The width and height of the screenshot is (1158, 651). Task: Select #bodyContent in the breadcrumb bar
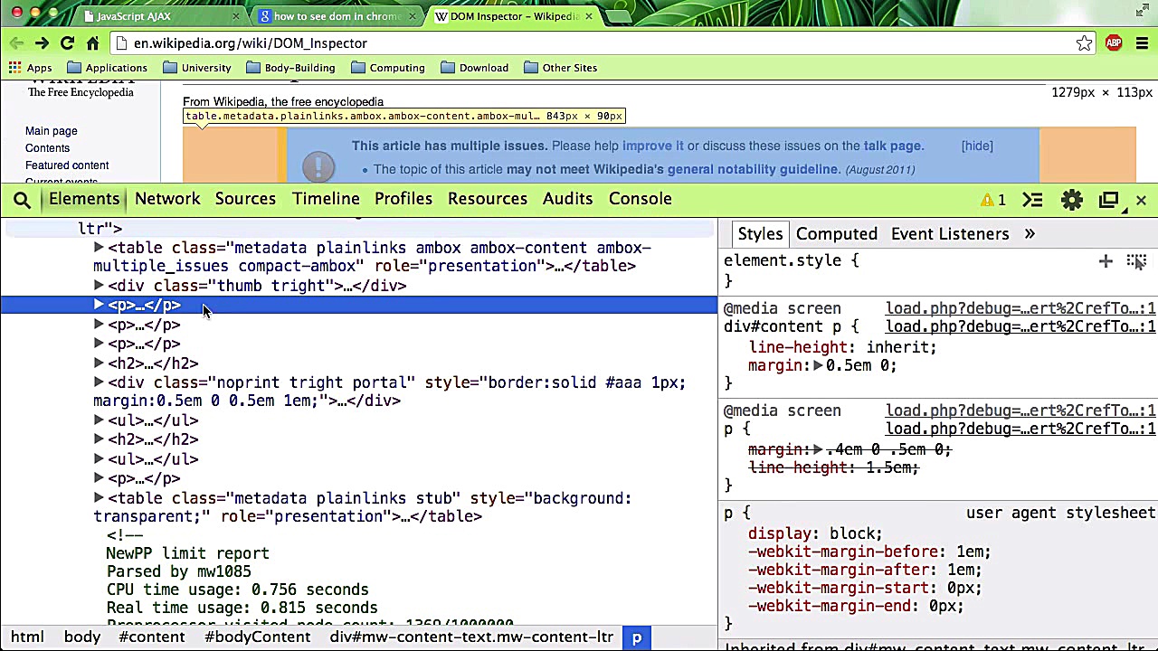coord(257,637)
